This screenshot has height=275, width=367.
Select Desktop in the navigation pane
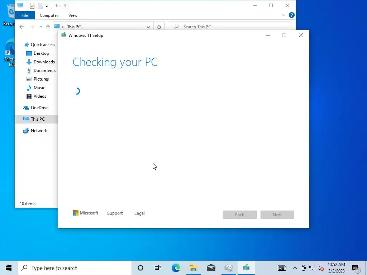[x=37, y=53]
